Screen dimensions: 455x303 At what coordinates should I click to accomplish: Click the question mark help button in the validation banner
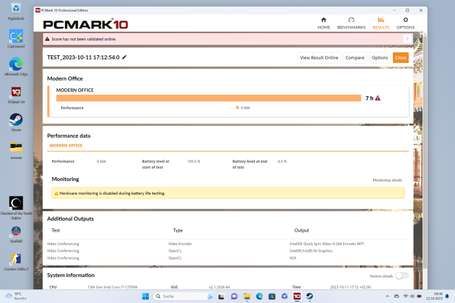408,39
